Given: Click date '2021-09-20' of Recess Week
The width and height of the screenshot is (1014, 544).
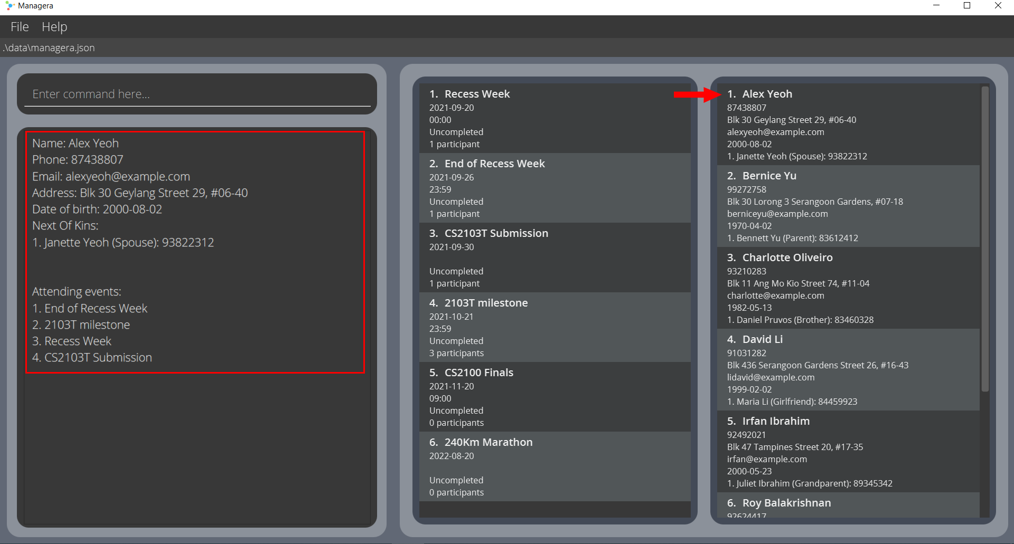Looking at the screenshot, I should pos(452,108).
